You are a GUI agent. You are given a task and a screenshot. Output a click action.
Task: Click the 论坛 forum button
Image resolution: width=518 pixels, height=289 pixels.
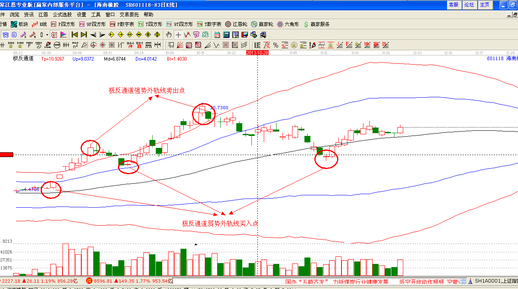pos(469,5)
